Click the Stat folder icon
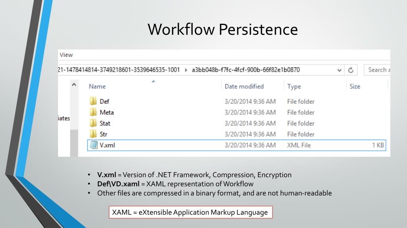Screen dimensions: 407x228 pyautogui.click(x=93, y=123)
